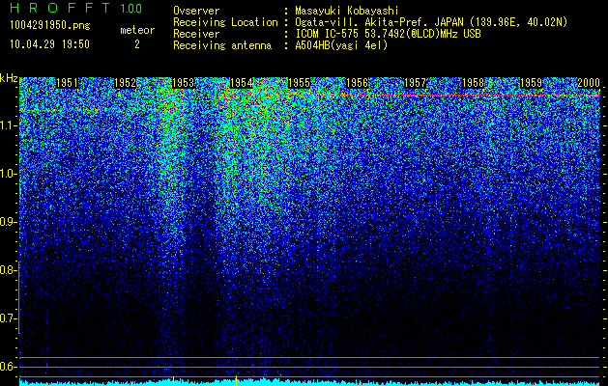Click the HROFFT 1.0.0 title text

pyautogui.click(x=76, y=8)
